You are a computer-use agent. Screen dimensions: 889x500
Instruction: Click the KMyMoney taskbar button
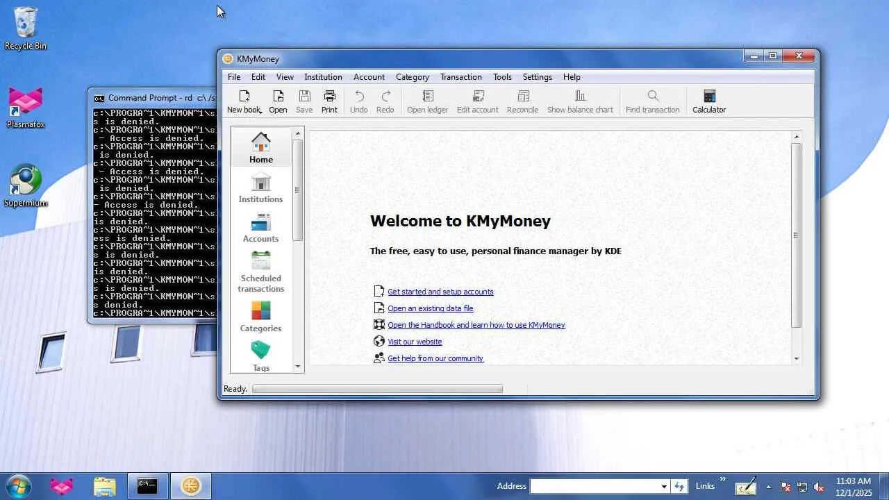[190, 486]
